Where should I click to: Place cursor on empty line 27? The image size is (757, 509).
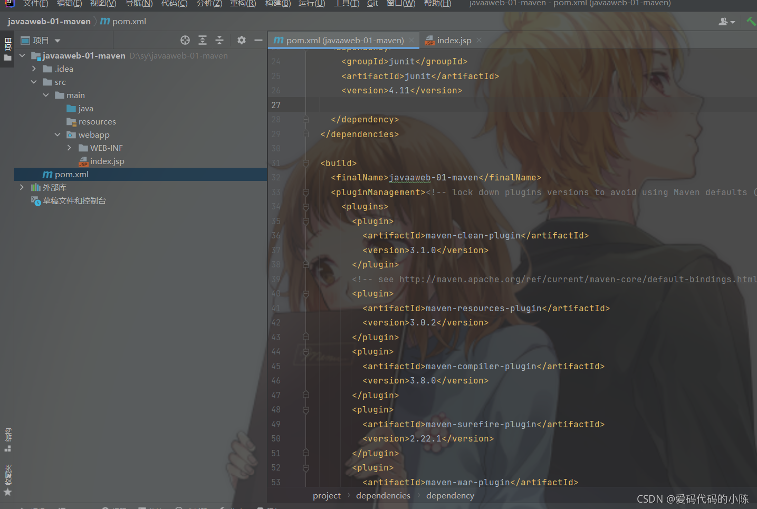512,105
